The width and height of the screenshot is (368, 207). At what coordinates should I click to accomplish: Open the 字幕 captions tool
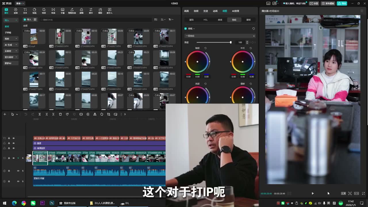[x=62, y=11]
